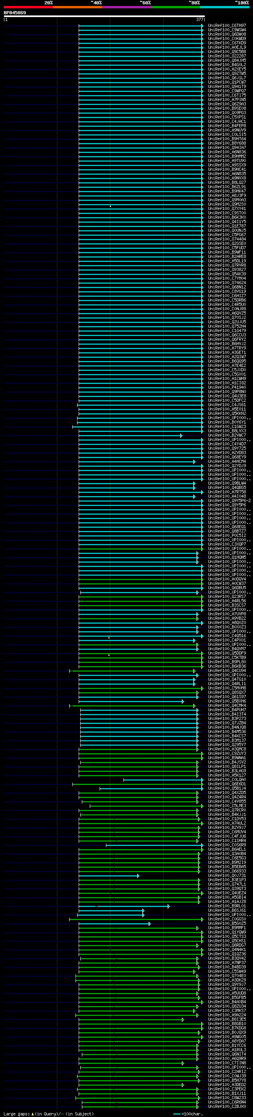Open hit UniRef100_Q9C5B8
Image resolution: width=253 pixels, height=1117 pixels.
[227, 52]
